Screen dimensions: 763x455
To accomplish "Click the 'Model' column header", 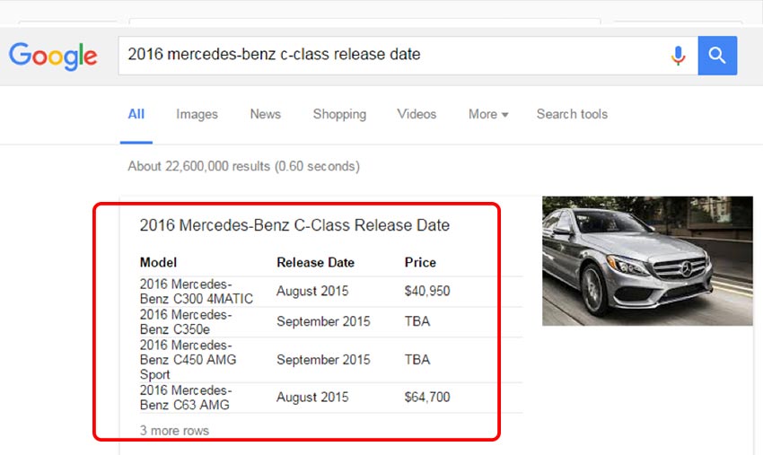I will pos(158,262).
